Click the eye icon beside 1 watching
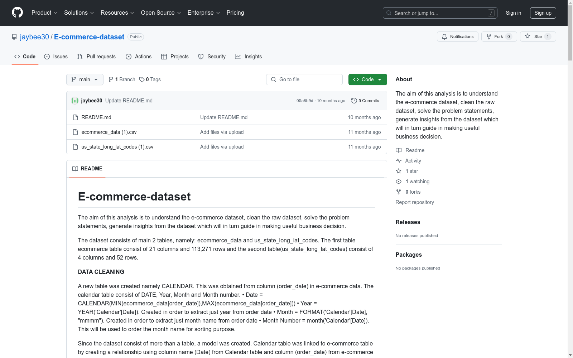Viewport: 573px width, 358px height. coord(399,182)
